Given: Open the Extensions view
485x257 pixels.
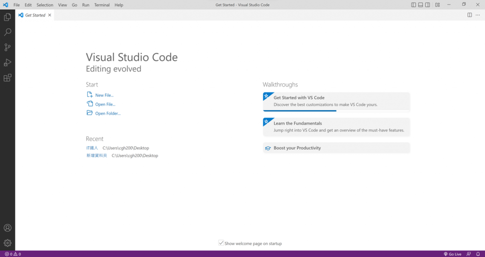Looking at the screenshot, I should coord(8,78).
